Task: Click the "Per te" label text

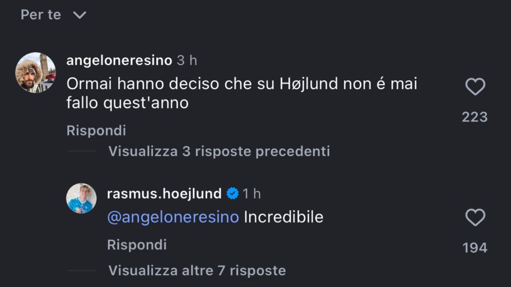Action: 41,15
